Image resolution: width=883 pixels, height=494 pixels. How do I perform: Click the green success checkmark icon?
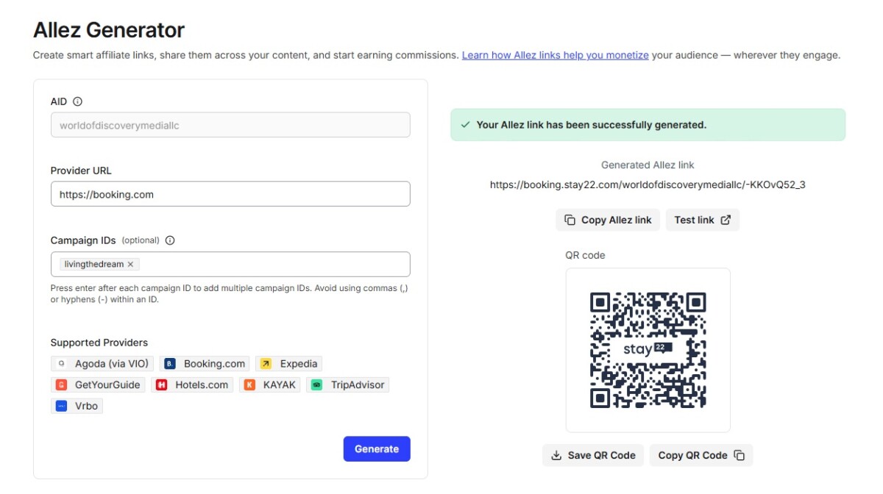pos(465,125)
